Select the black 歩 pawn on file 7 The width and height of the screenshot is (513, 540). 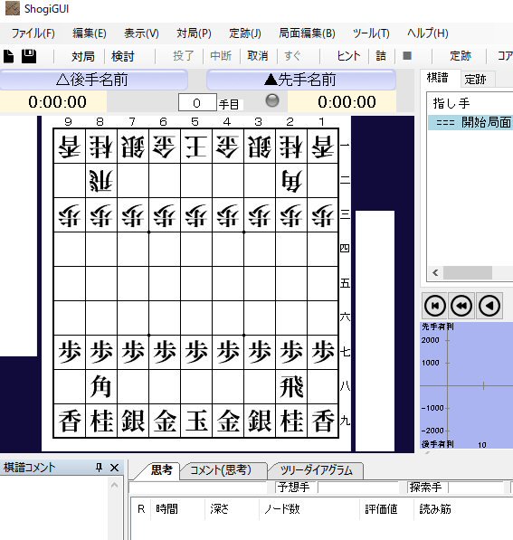click(133, 352)
